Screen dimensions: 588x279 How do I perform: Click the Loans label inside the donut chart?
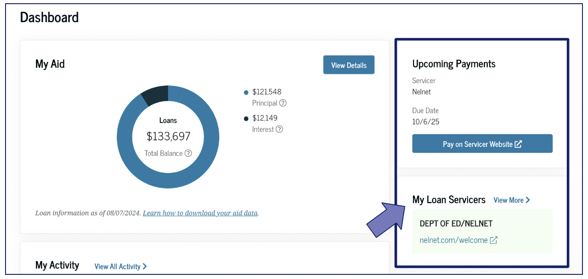pos(168,121)
